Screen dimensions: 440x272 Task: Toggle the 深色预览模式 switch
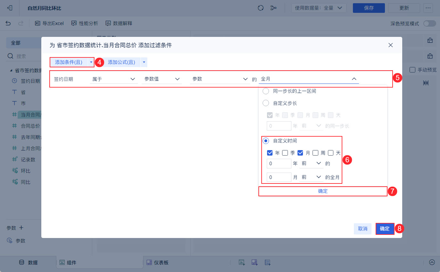[429, 23]
